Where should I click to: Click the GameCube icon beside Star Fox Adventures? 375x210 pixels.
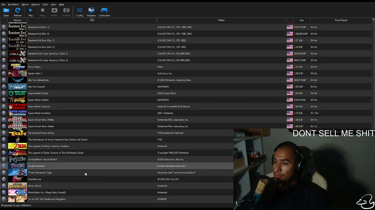(4, 80)
